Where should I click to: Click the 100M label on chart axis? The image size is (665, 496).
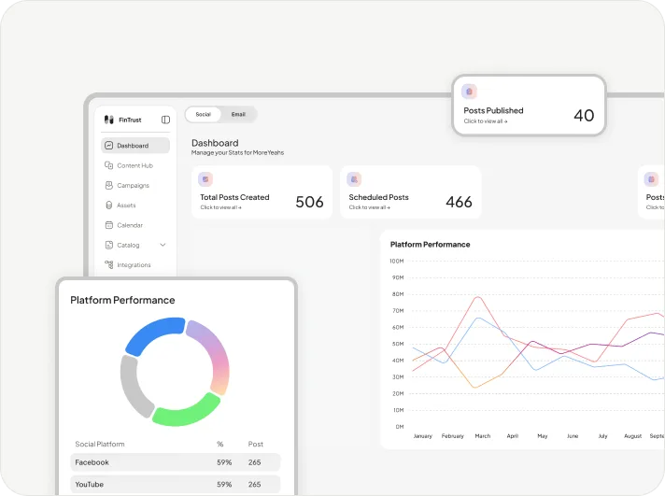[x=397, y=261]
